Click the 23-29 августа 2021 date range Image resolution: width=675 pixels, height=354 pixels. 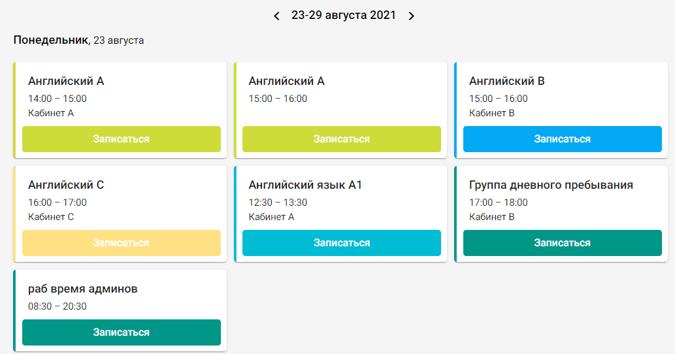(x=344, y=15)
